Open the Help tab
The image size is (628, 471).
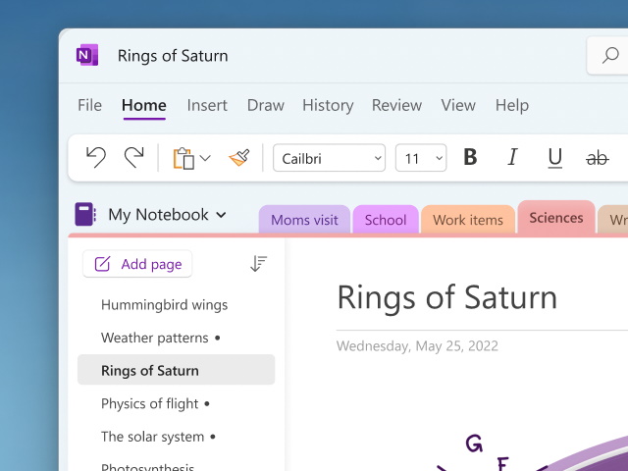pos(512,105)
